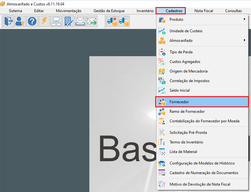Select Fornecedor from Cadastros menu

(x=202, y=102)
